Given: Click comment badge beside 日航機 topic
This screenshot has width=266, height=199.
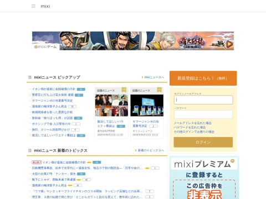Looking at the screenshot, I should (x=155, y=168).
